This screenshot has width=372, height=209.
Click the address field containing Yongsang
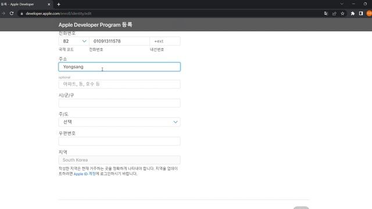tap(119, 67)
